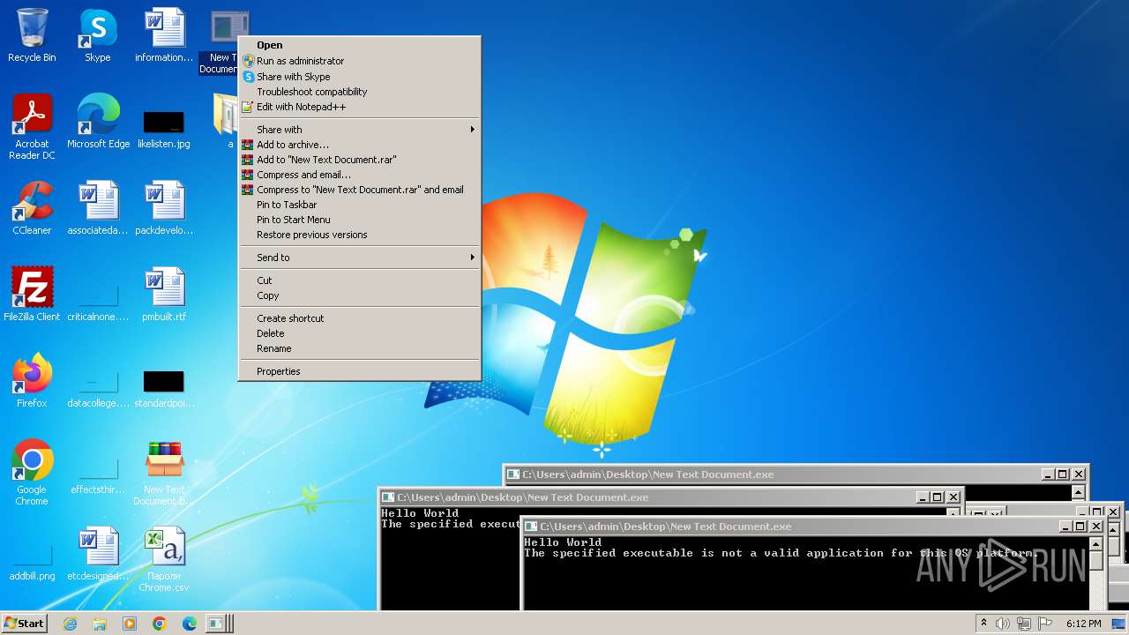The height and width of the screenshot is (635, 1129).
Task: Select the information Word document icon
Action: 164,35
